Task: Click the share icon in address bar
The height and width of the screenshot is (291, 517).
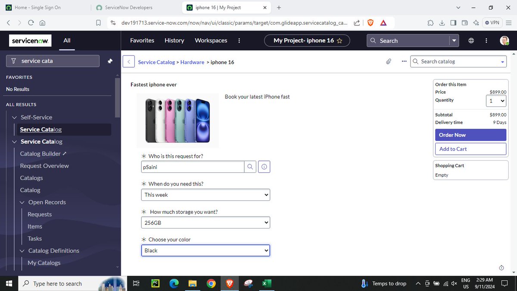Action: click(357, 23)
